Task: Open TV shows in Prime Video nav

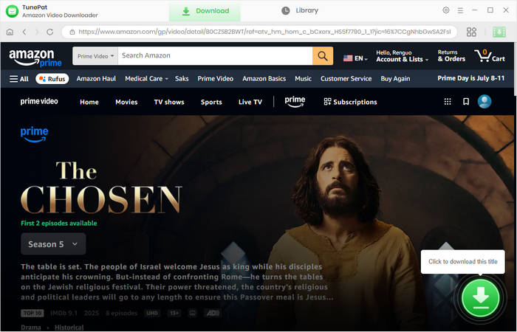Action: click(x=169, y=102)
